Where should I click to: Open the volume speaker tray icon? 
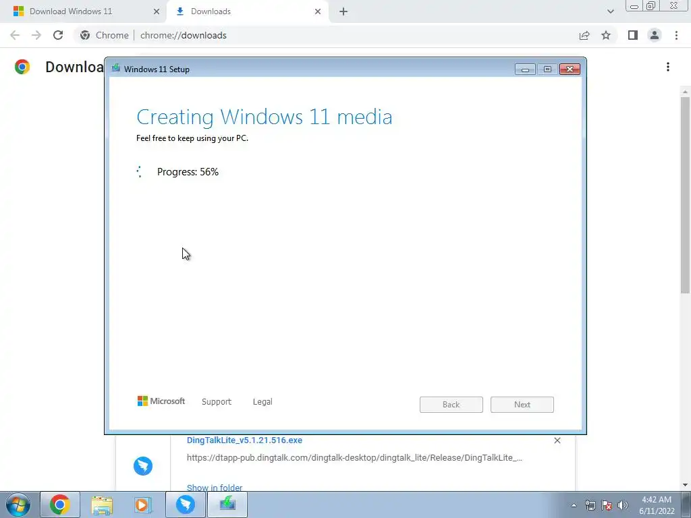(623, 505)
